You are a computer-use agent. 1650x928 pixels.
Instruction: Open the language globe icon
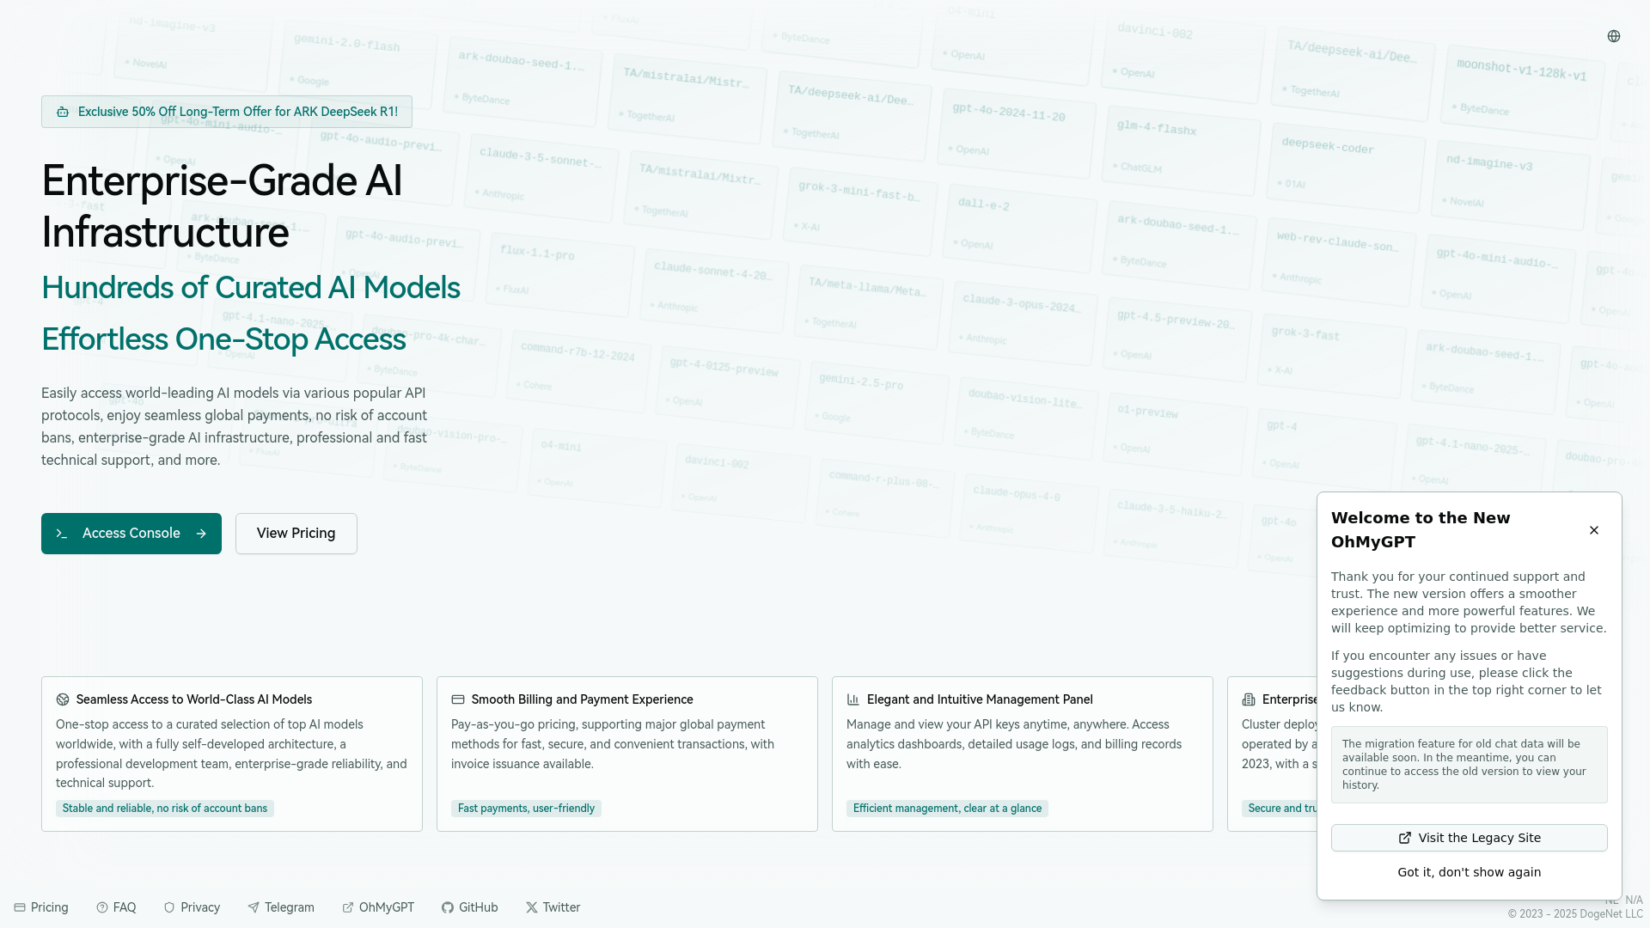[1614, 36]
